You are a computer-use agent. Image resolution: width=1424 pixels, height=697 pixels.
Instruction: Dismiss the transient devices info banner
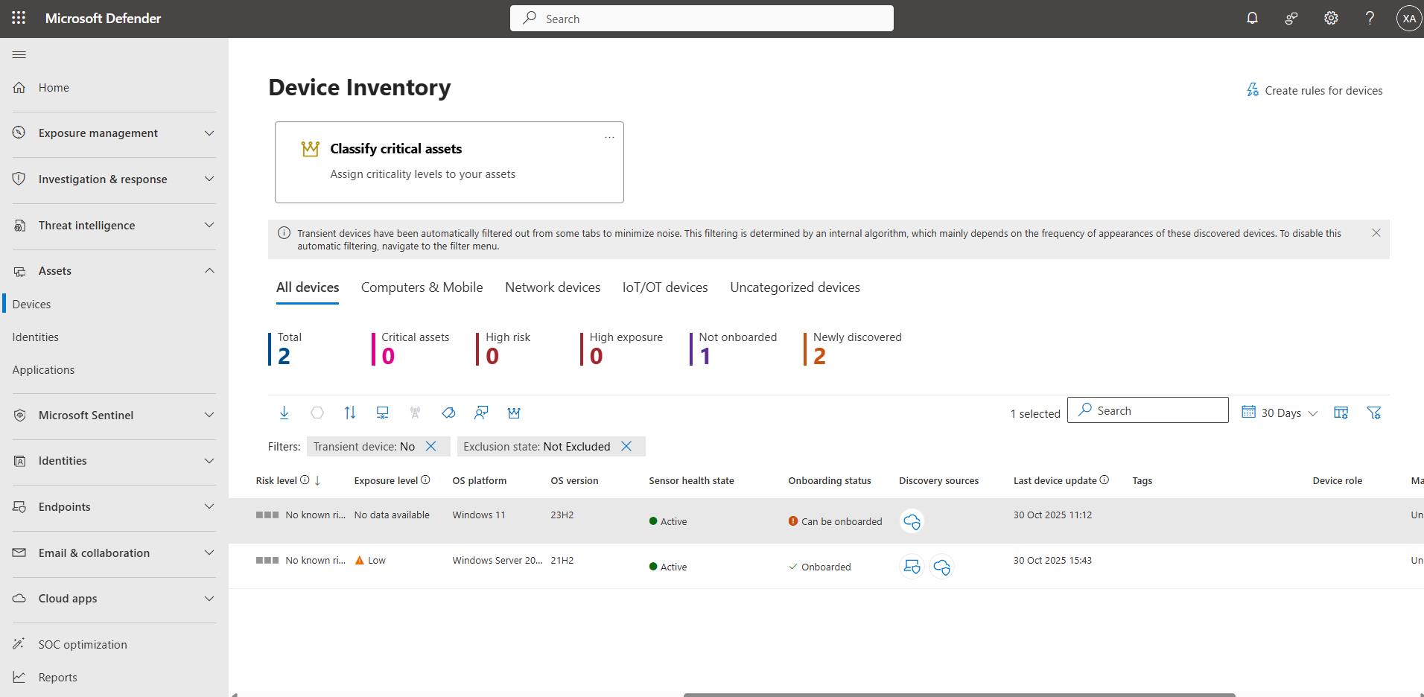[1376, 232]
